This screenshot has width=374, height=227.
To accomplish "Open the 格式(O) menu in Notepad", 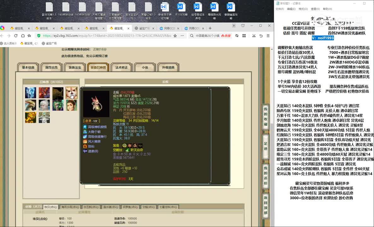I will (x=303, y=9).
